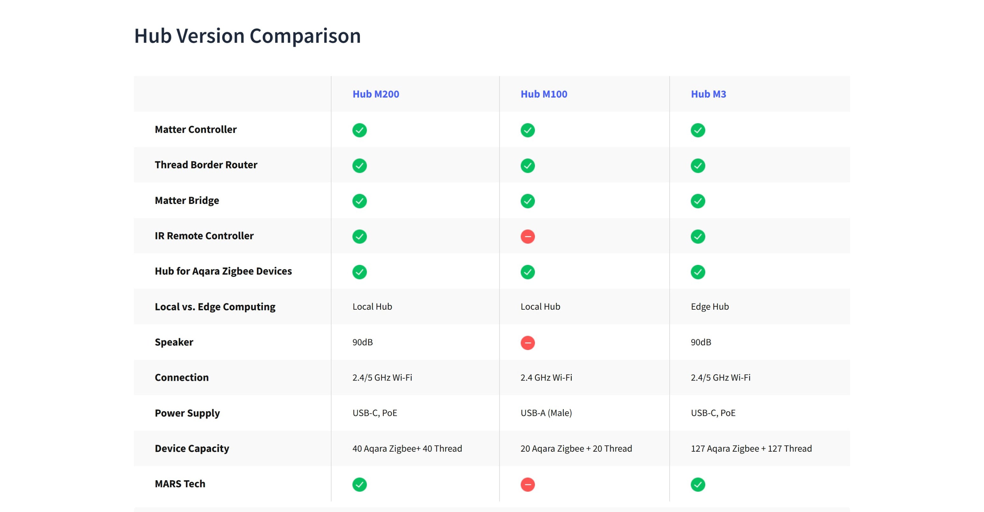This screenshot has height=512, width=984.
Task: Click Hub M200 Matter Controller checkmark
Action: 359,130
